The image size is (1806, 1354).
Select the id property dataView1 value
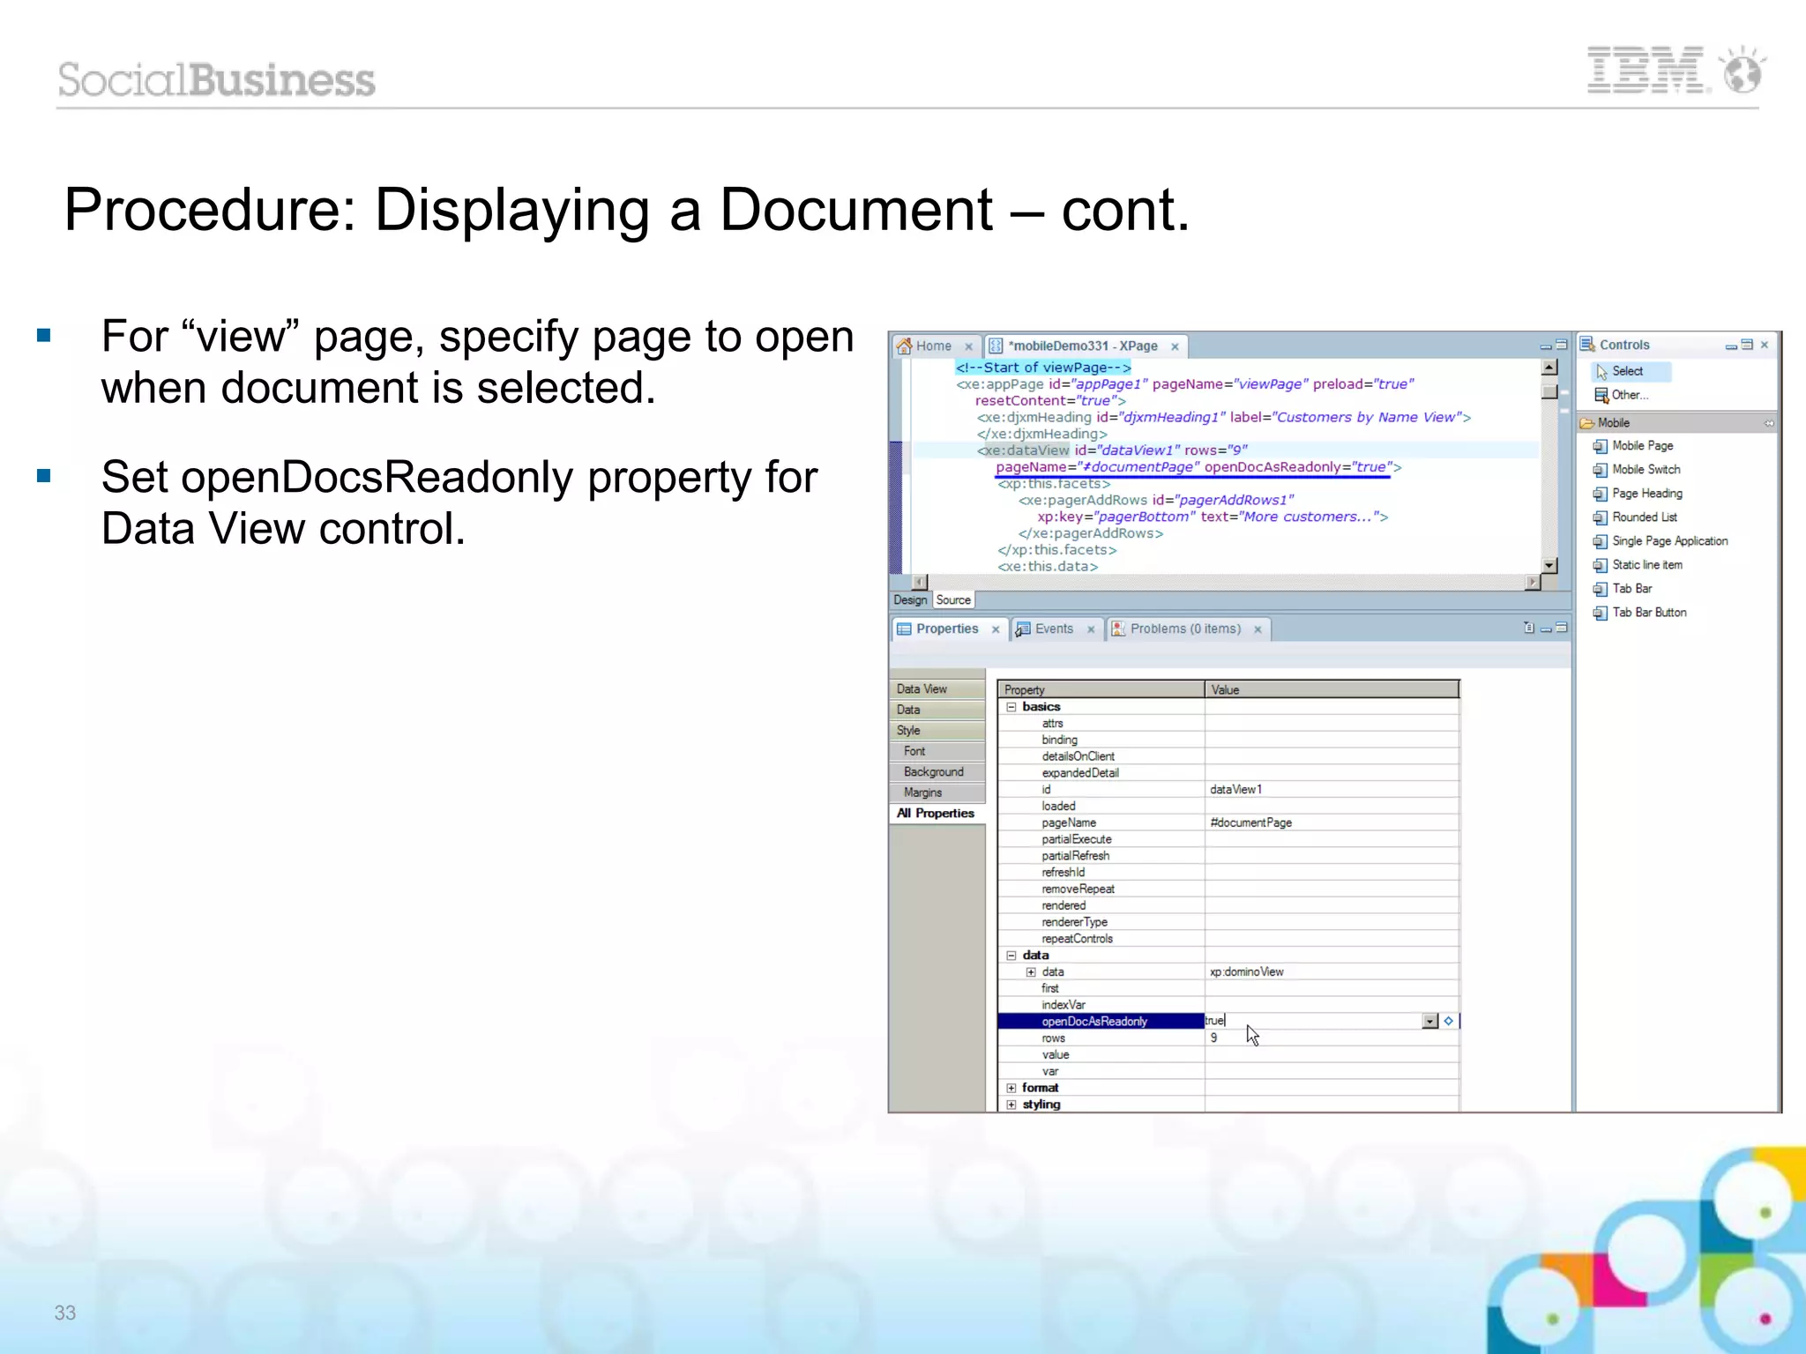click(1332, 790)
